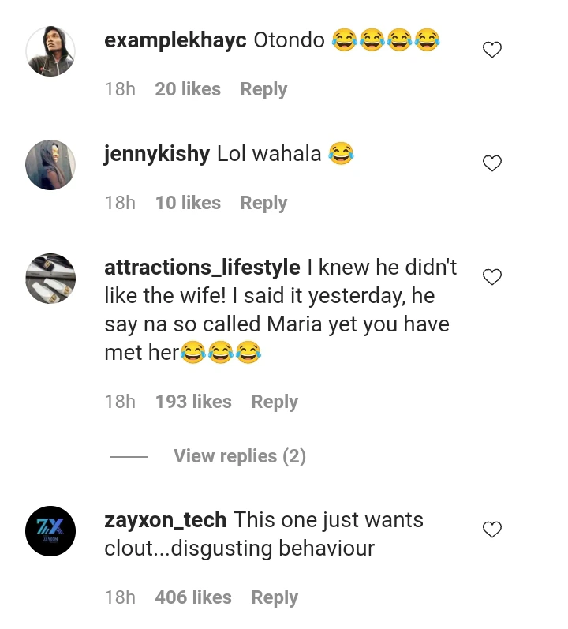Tap the zayxon_tech logo avatar
This screenshot has height=629, width=568.
tap(50, 531)
